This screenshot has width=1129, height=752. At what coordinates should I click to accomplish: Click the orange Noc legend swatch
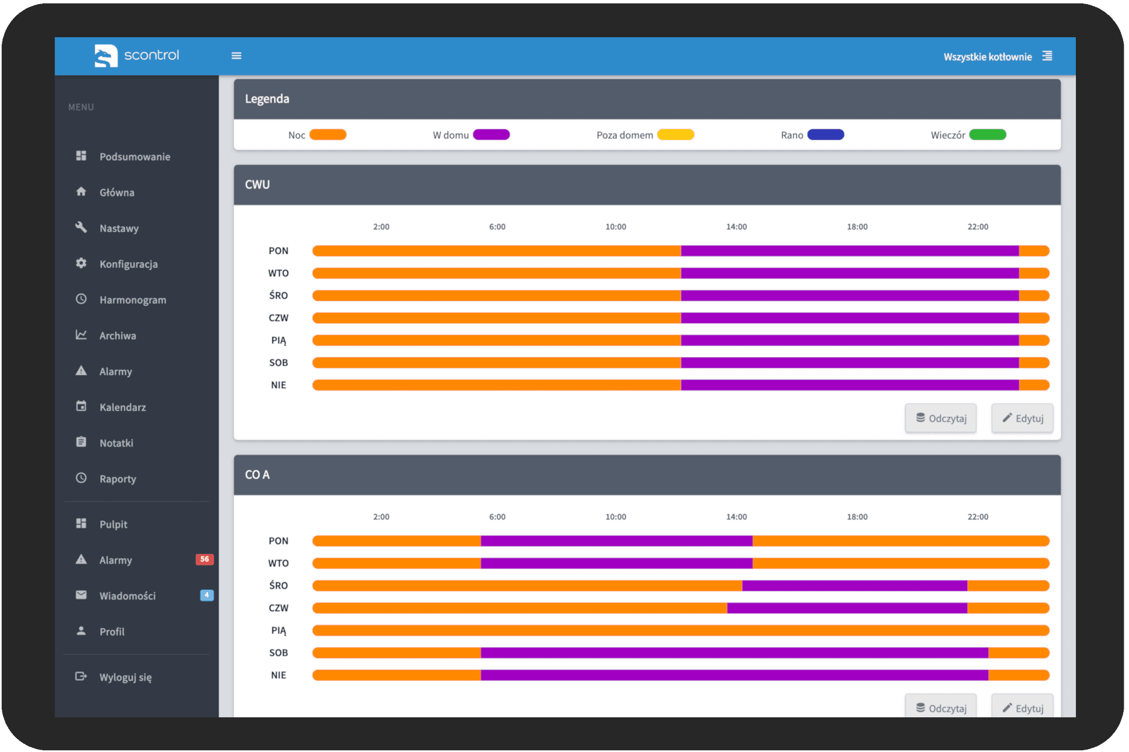(x=328, y=135)
